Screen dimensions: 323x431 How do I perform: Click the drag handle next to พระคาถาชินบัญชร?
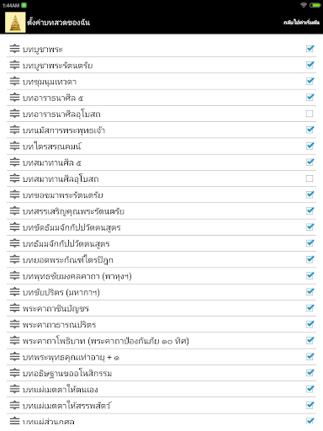(14, 308)
